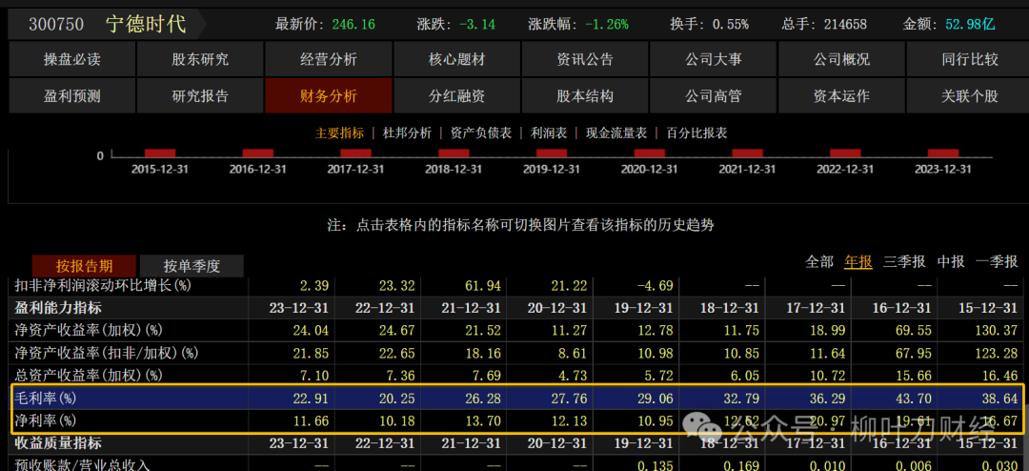
Task: Click the 2015-12-31 chart bar
Action: [160, 154]
